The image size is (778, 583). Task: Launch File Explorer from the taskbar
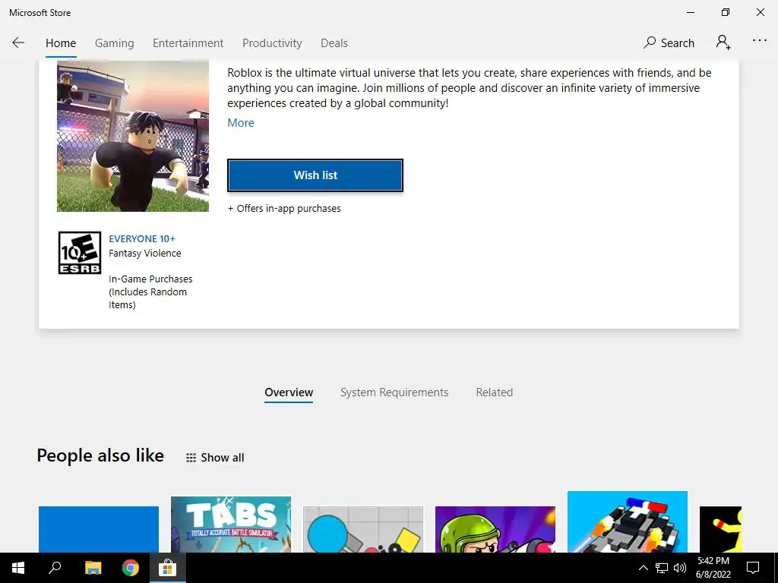(93, 568)
